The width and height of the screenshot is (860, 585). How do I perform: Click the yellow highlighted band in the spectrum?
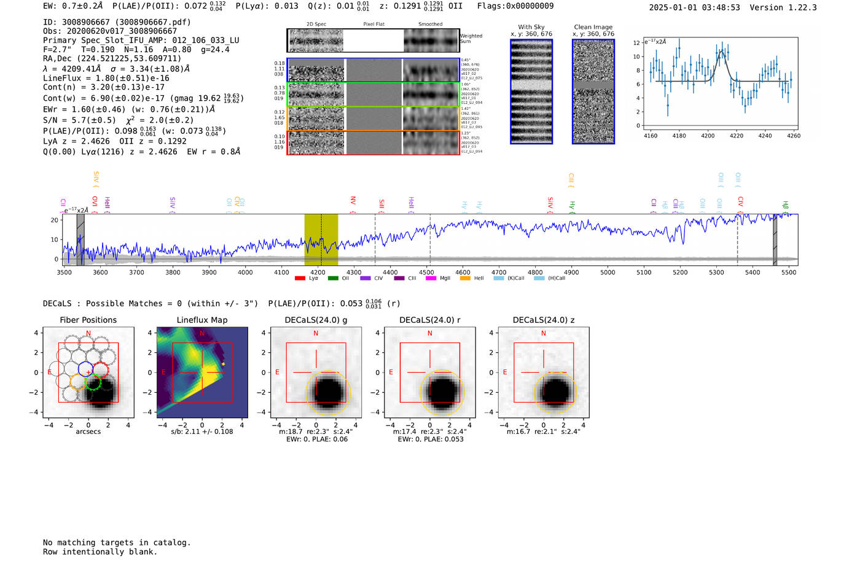point(321,239)
